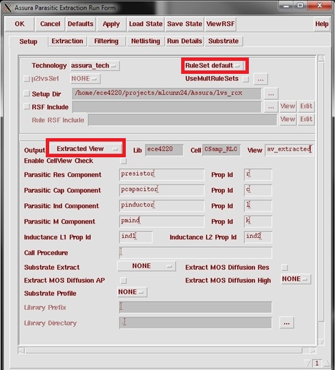Click the horizontal scrollbar track

tap(167, 351)
